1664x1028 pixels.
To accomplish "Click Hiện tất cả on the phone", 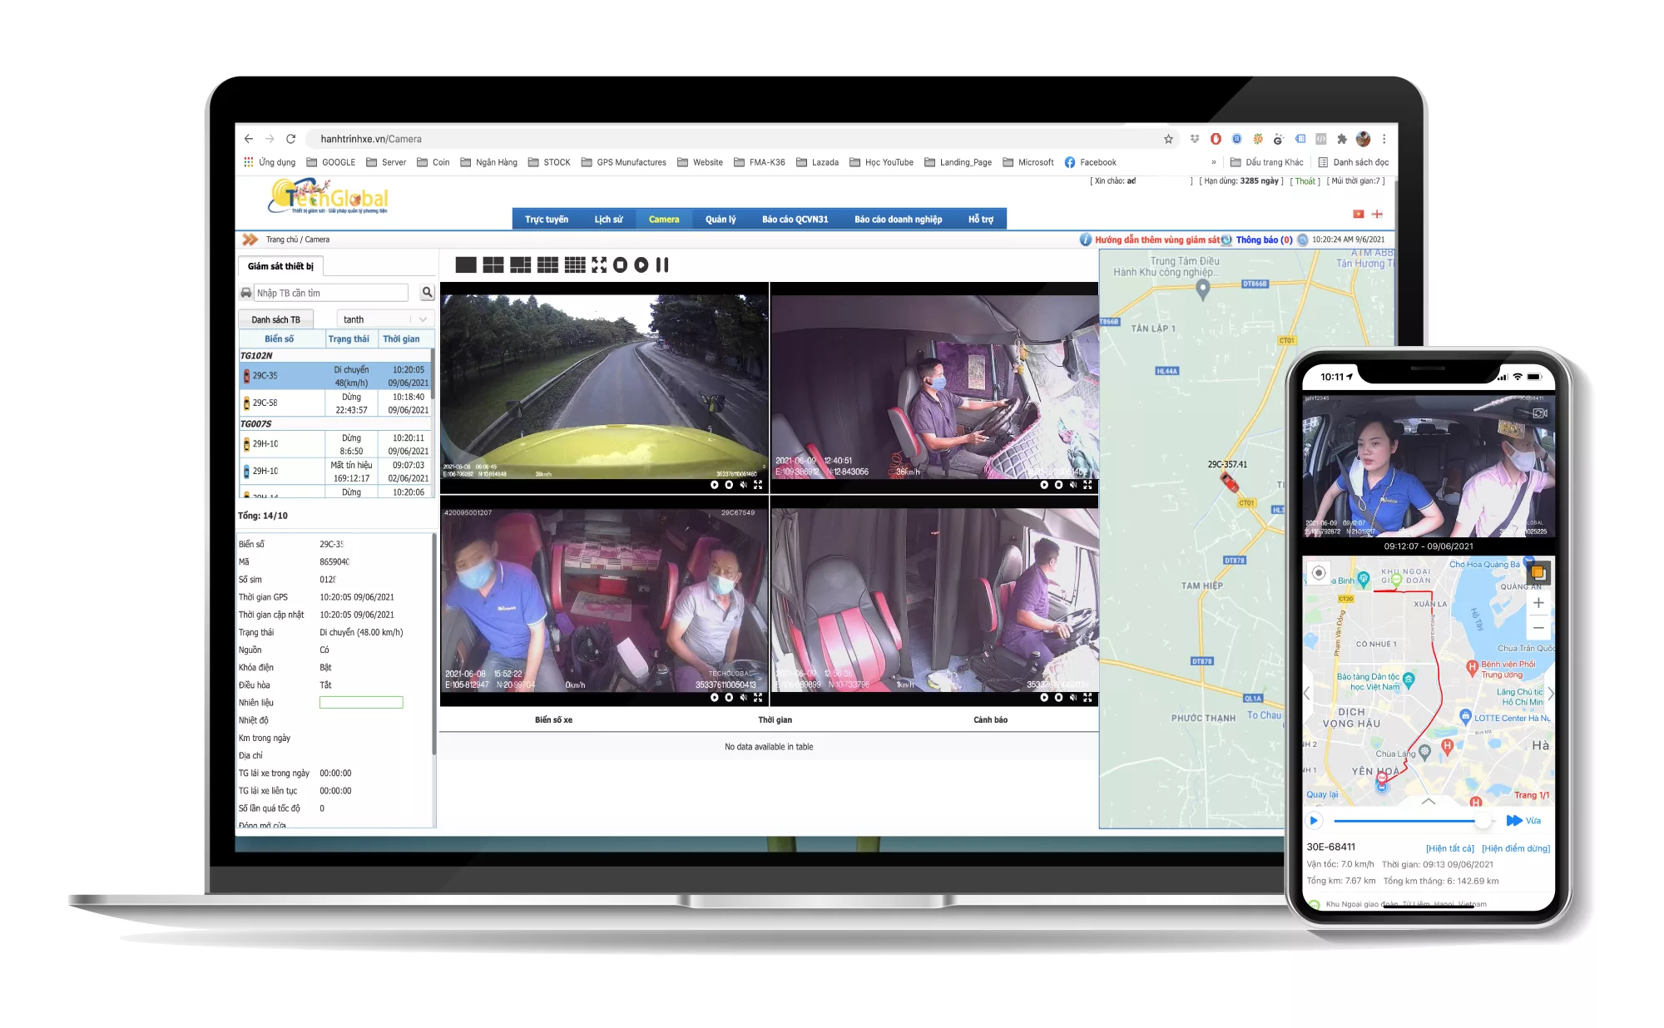I will tap(1449, 848).
